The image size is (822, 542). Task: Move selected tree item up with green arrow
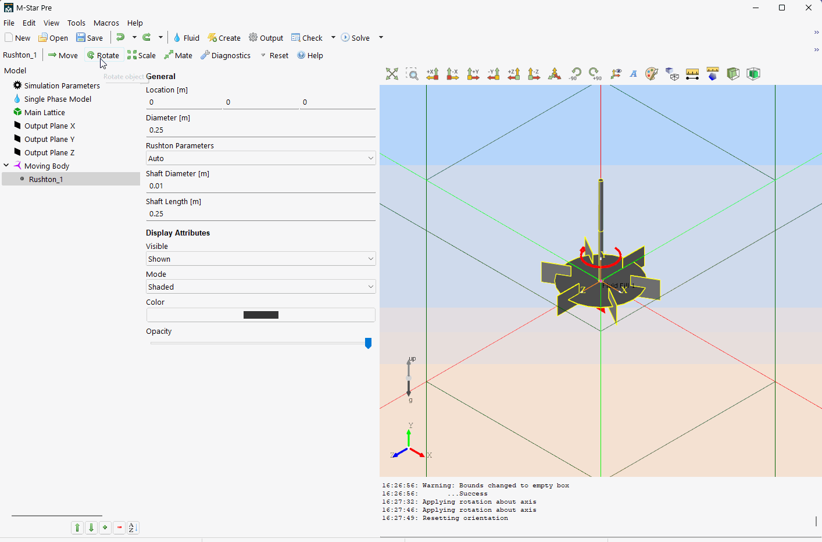coord(77,527)
